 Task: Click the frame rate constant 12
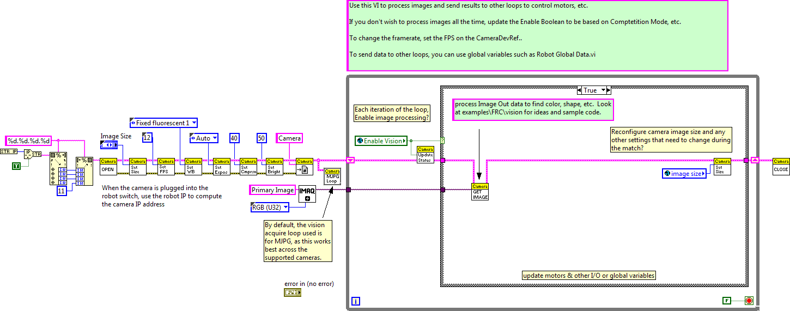pos(147,138)
